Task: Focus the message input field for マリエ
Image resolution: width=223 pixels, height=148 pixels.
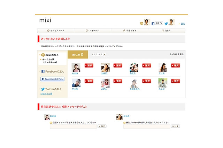Action: point(147,126)
